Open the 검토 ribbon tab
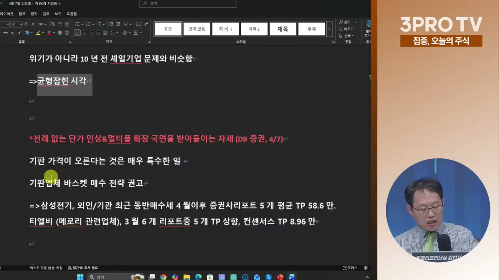499x280 pixels. [x=46, y=14]
